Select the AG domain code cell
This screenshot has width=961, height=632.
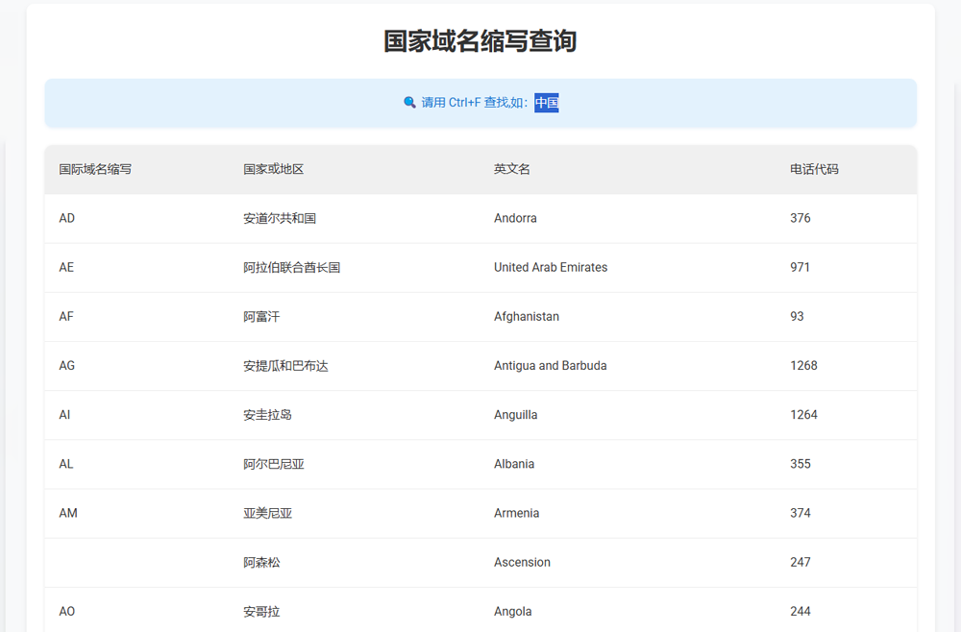(x=67, y=366)
